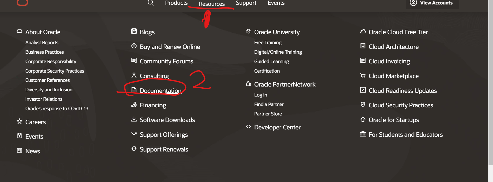Click the Documentation page icon
Image resolution: width=493 pixels, height=182 pixels.
point(134,90)
